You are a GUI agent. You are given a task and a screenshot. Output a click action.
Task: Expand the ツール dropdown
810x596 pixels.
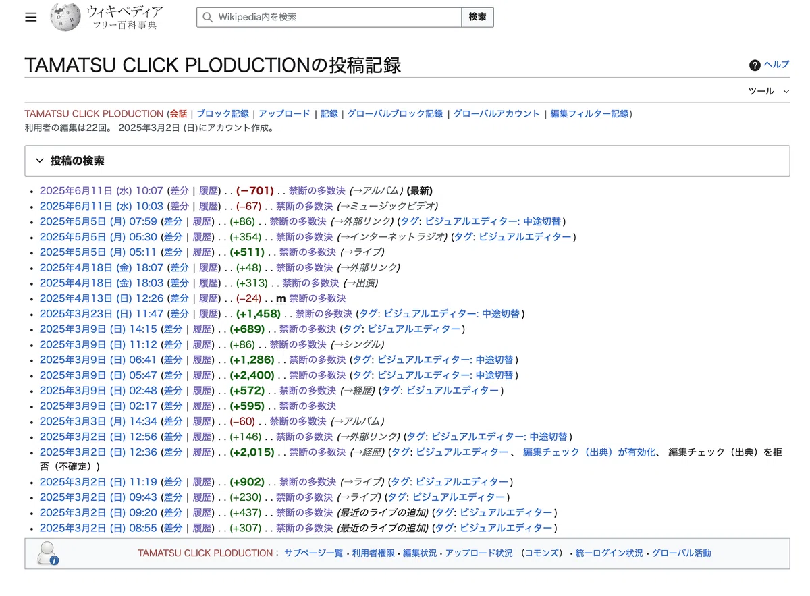pos(768,91)
